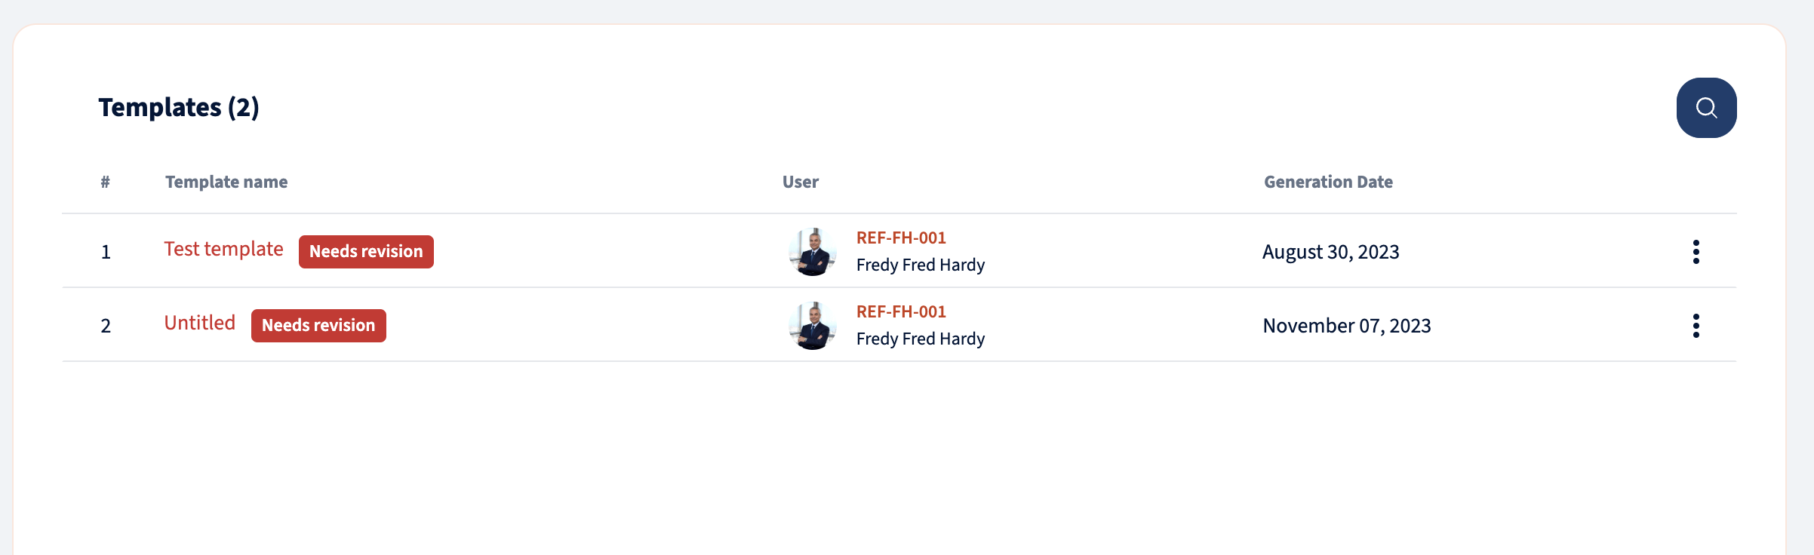Open the Untitled template link
This screenshot has height=555, width=1814.
(x=200, y=323)
